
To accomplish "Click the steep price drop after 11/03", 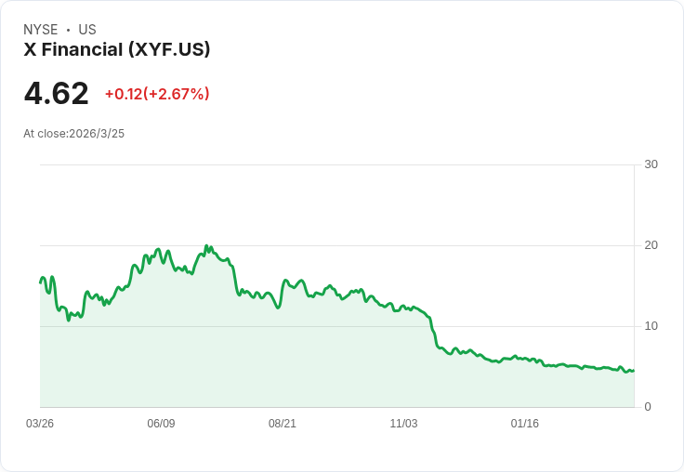I will 434,333.
